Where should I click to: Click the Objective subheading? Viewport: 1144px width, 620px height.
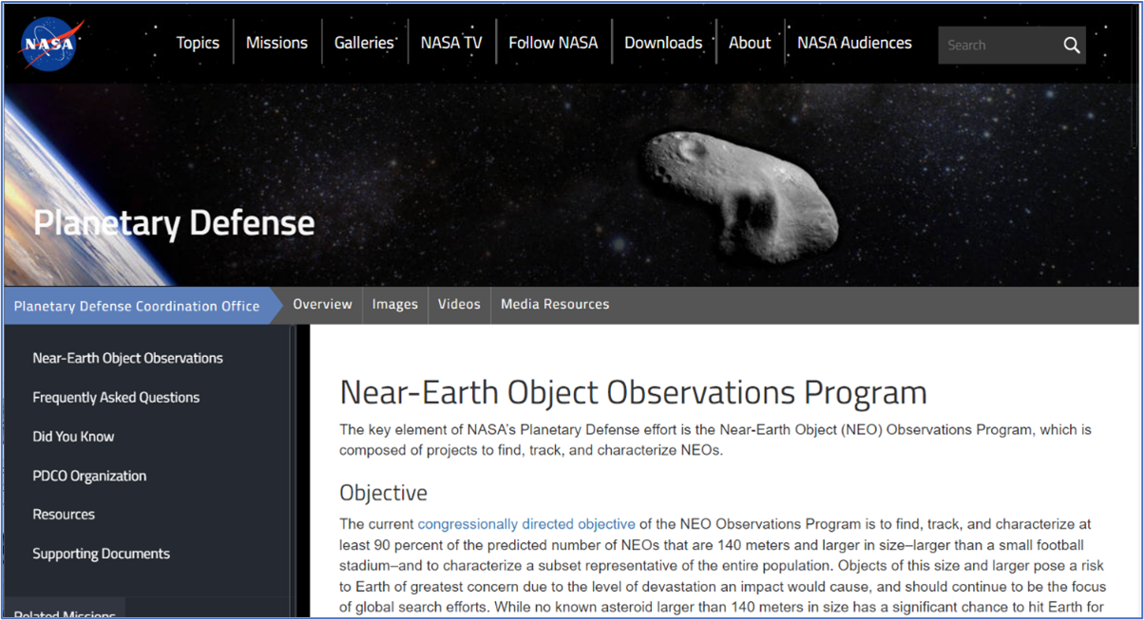[x=384, y=494]
